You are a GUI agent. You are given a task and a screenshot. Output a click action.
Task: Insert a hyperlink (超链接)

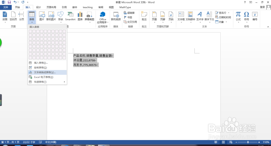click(x=129, y=13)
